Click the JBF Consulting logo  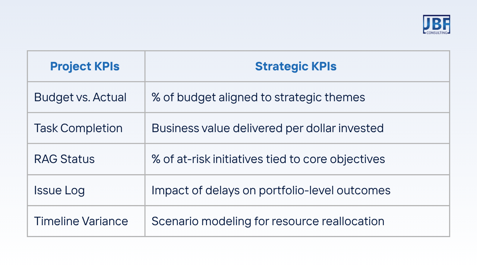coord(436,25)
